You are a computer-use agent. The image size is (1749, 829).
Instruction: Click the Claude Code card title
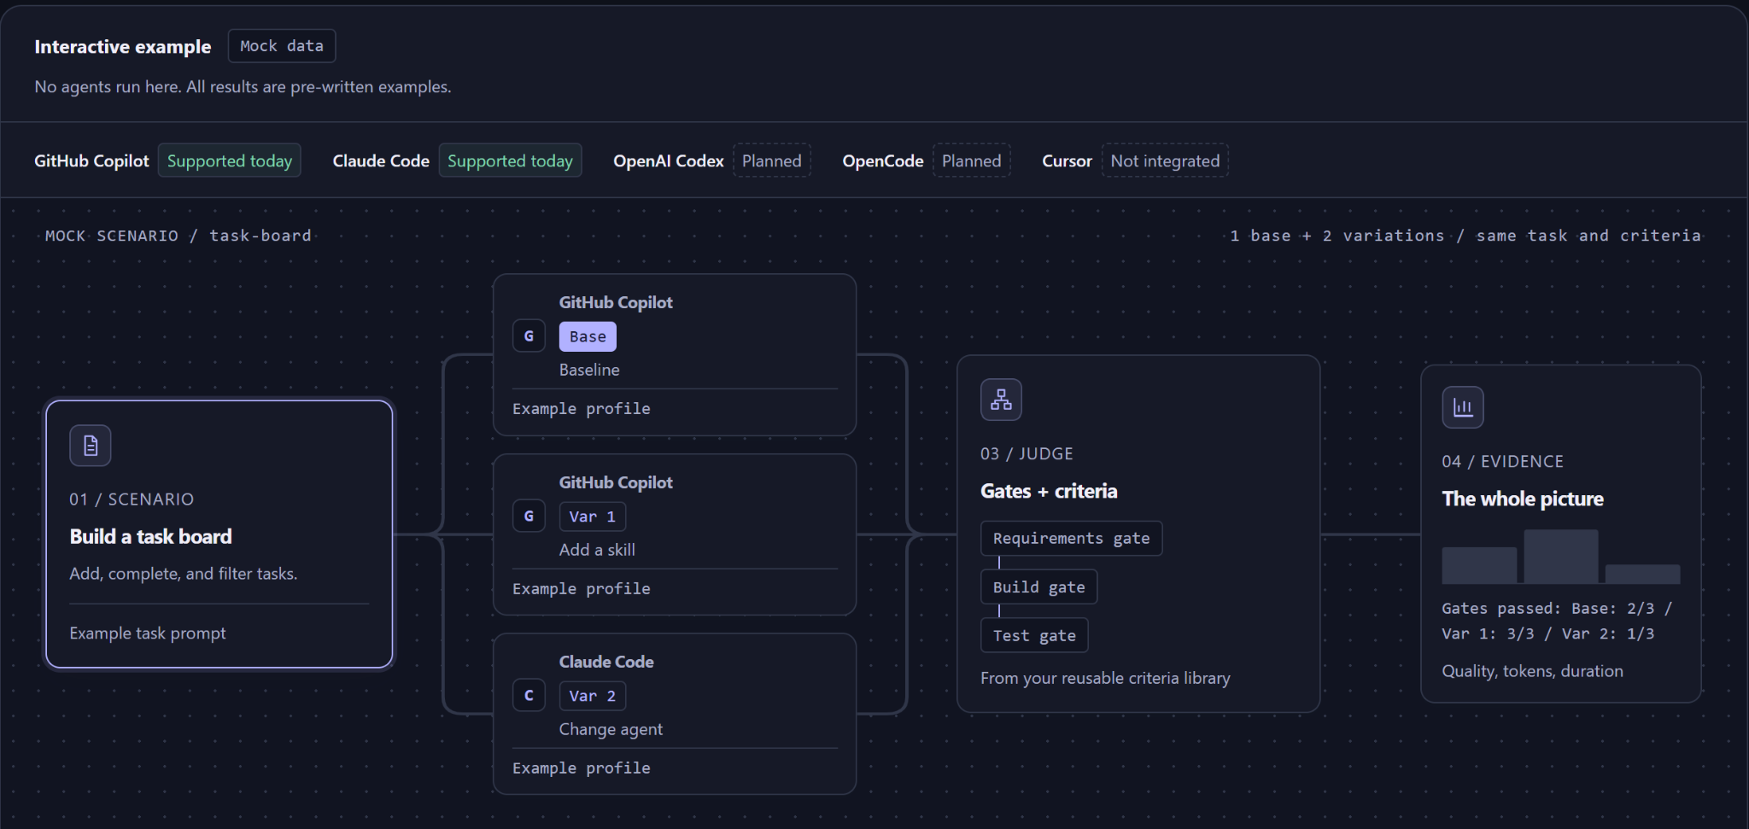pos(606,662)
